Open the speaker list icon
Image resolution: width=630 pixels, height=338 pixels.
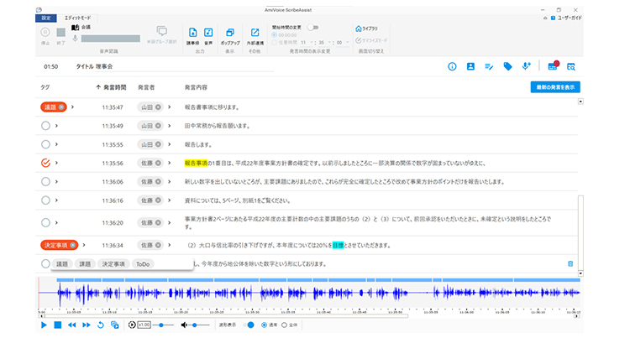[x=470, y=65]
